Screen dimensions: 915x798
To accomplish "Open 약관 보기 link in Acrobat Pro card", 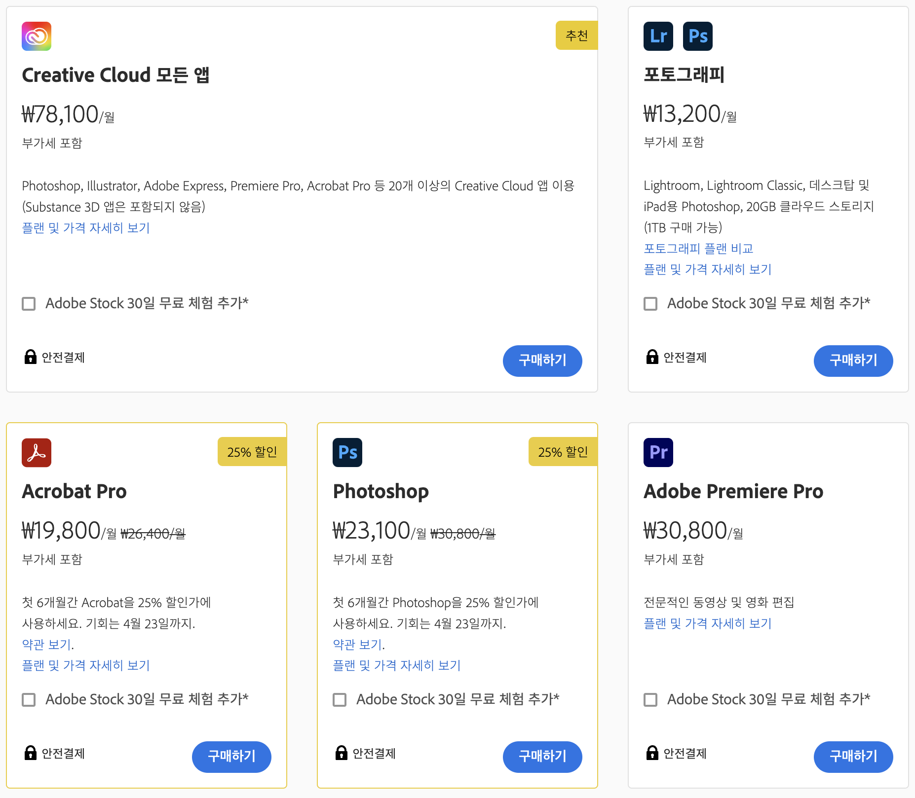I will (x=46, y=644).
